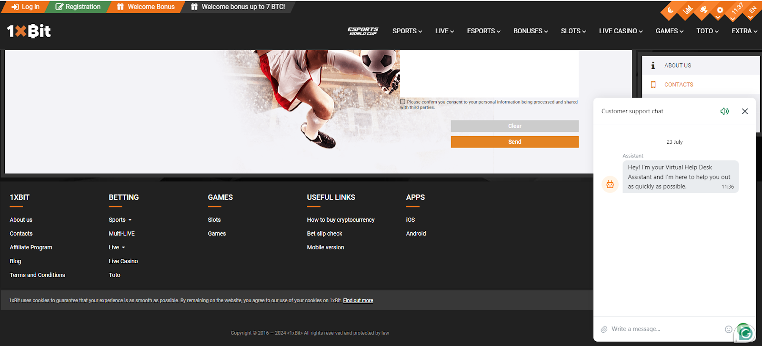
Task: Click the trophy results icon
Action: click(x=703, y=10)
